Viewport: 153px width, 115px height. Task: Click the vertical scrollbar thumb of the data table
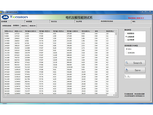[116, 33]
